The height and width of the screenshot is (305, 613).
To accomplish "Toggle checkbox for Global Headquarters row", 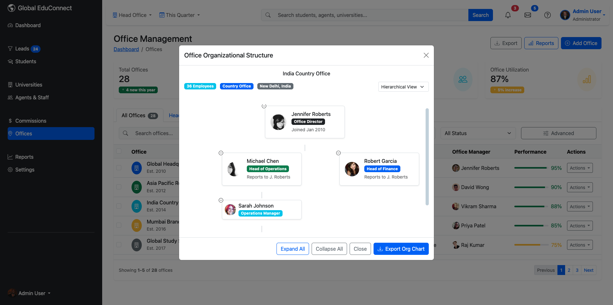I will [x=119, y=168].
